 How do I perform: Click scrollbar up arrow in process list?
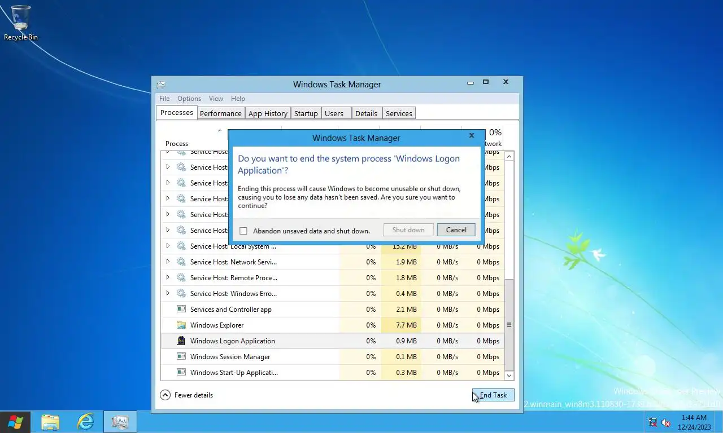509,156
